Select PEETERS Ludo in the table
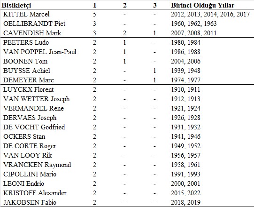 [26, 42]
